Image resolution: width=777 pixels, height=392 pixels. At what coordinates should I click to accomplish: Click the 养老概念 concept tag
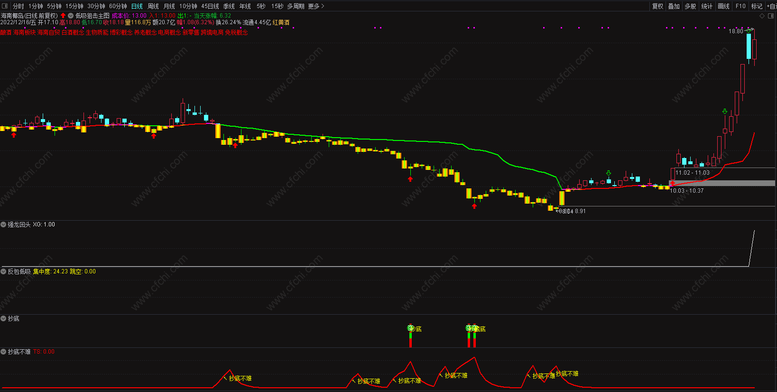point(146,32)
